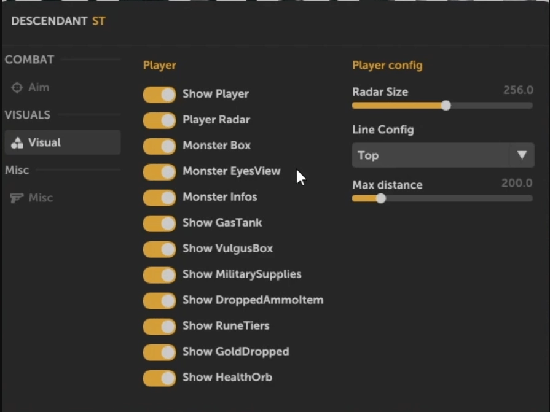Click the gun icon beside Misc
The image size is (550, 412).
point(17,198)
